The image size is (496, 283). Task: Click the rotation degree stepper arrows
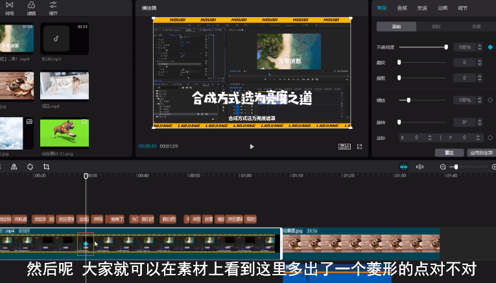pyautogui.click(x=478, y=122)
